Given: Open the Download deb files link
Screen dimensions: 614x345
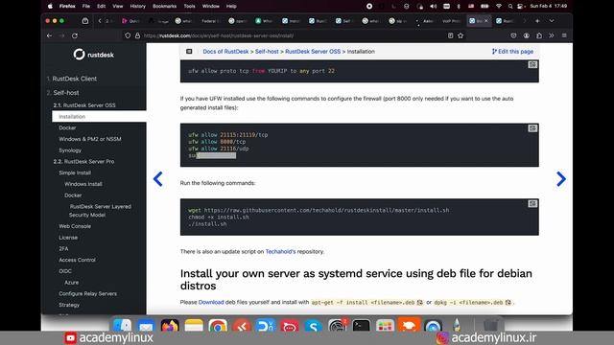Looking at the screenshot, I should click(x=211, y=303).
